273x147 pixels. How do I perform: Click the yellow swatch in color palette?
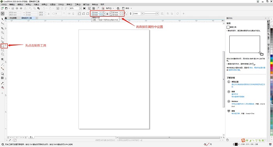271,63
